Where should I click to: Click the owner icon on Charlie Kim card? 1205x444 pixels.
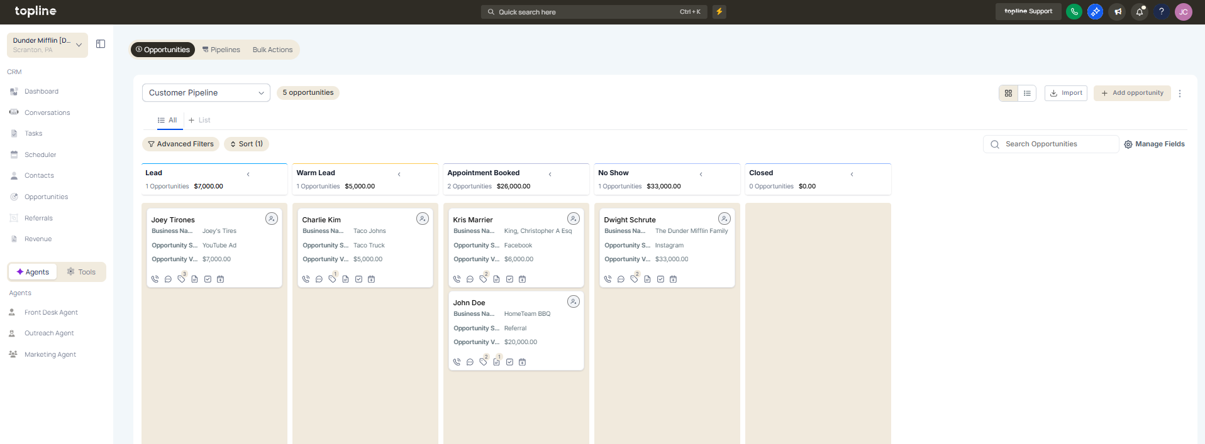click(423, 219)
